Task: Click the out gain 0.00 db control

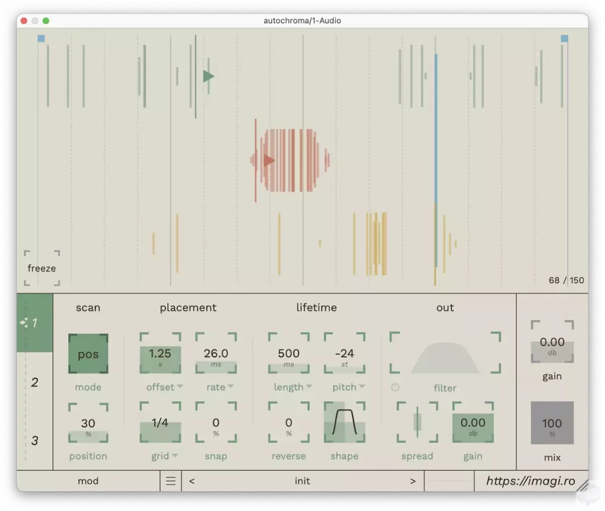Action: [x=473, y=422]
